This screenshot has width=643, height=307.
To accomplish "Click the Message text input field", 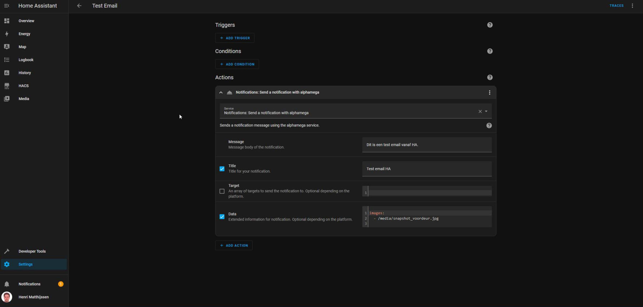I will coord(427,145).
